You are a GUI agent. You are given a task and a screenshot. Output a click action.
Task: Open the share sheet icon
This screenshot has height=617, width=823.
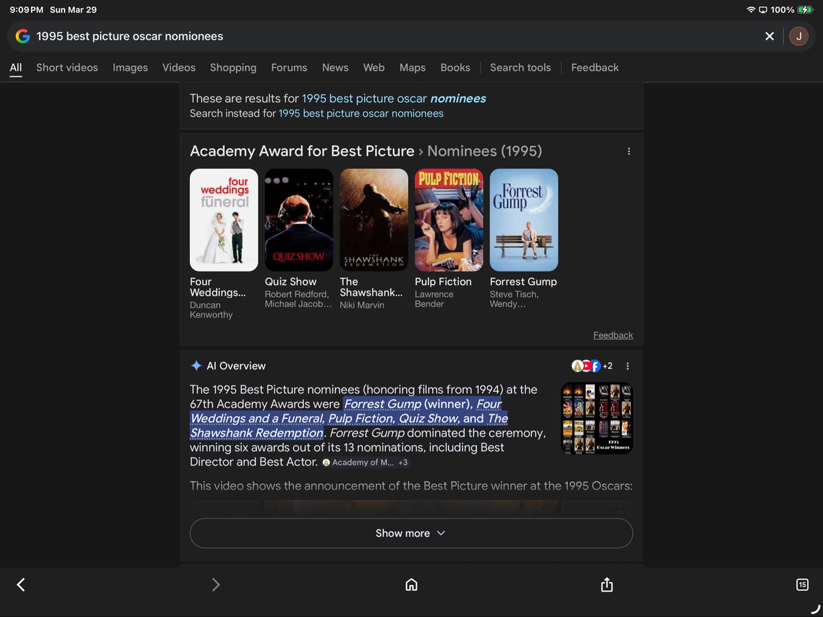pos(606,585)
